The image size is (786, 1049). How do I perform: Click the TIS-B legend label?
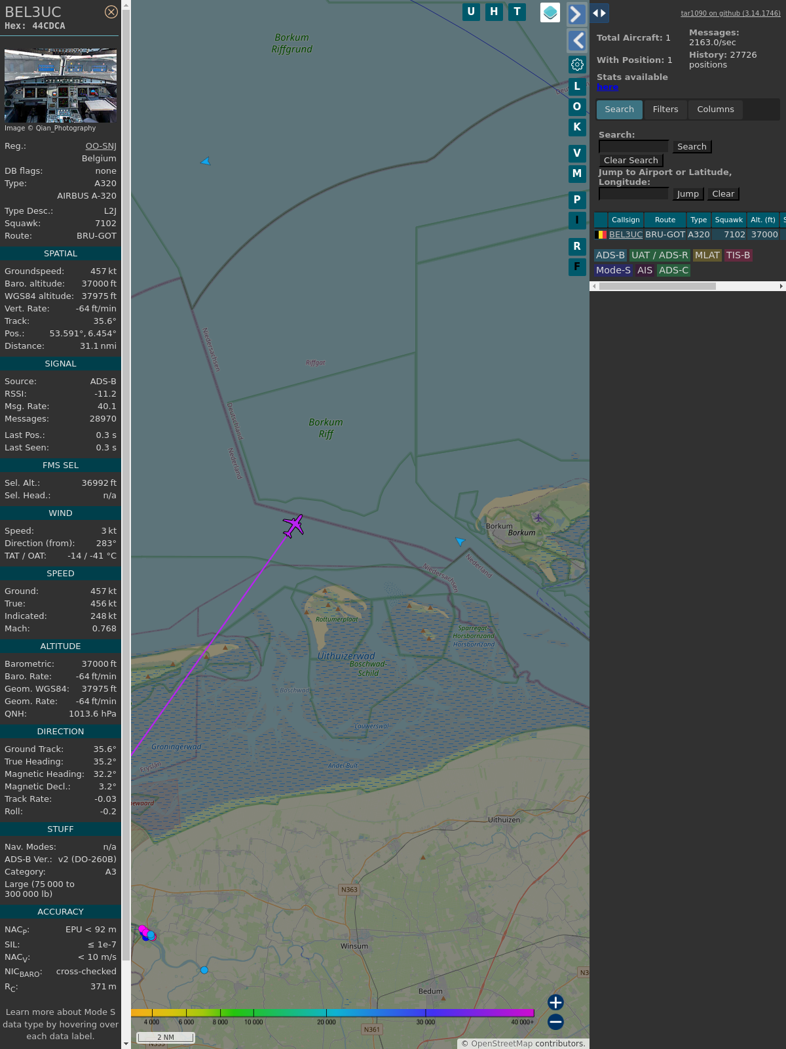click(x=738, y=256)
